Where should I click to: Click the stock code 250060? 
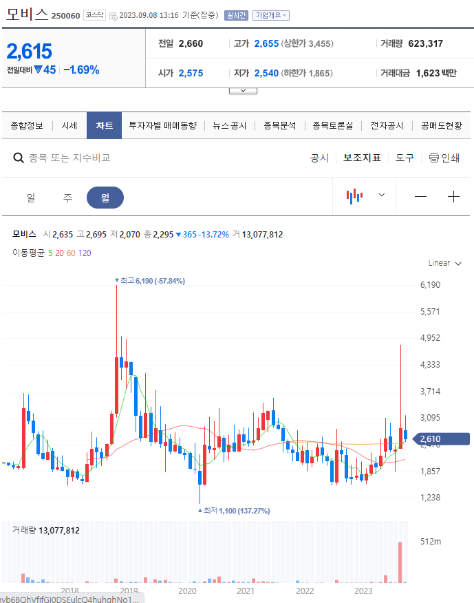pyautogui.click(x=66, y=16)
